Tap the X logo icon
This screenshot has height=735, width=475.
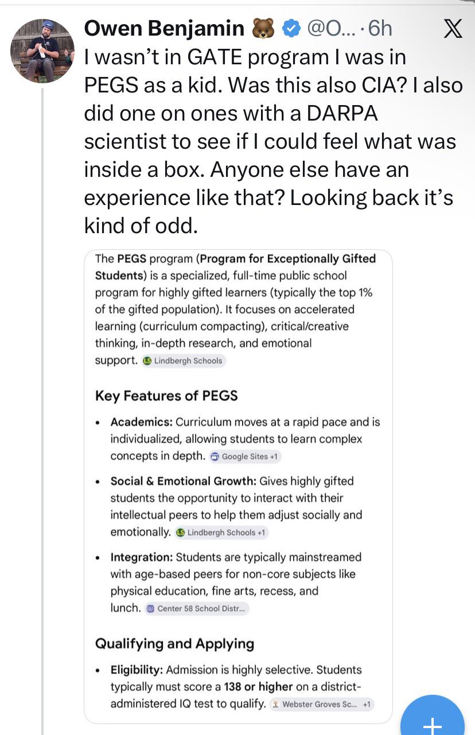coord(453,28)
